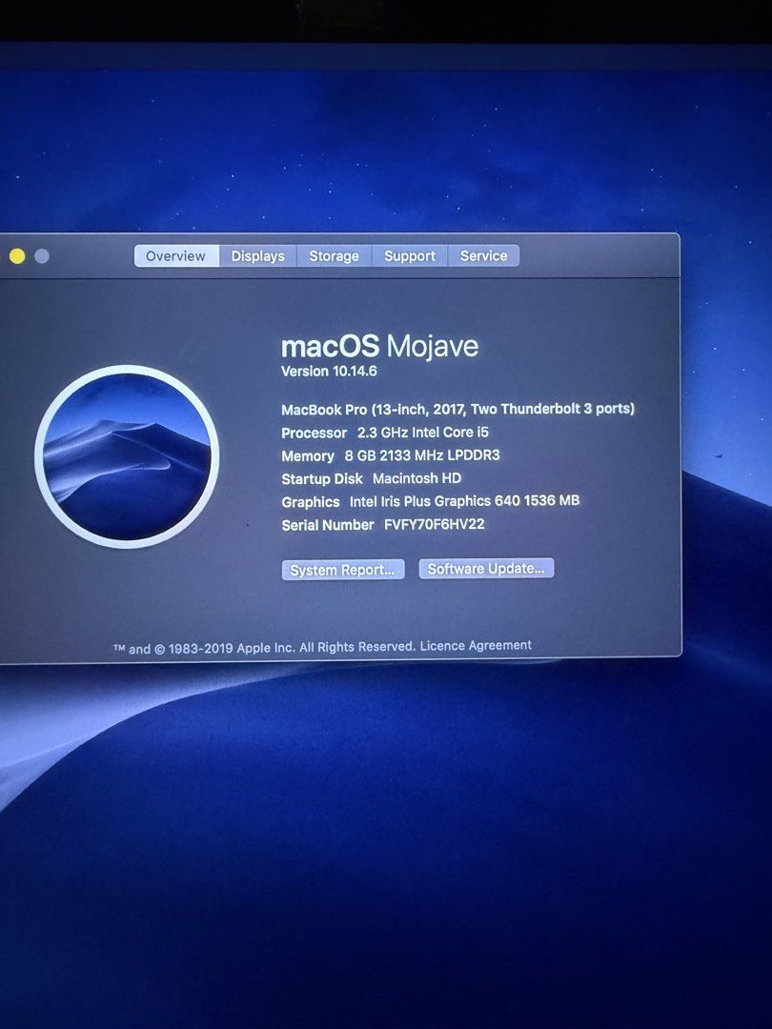Click the Version 10.14.6 text
The image size is (772, 1029).
pyautogui.click(x=329, y=371)
